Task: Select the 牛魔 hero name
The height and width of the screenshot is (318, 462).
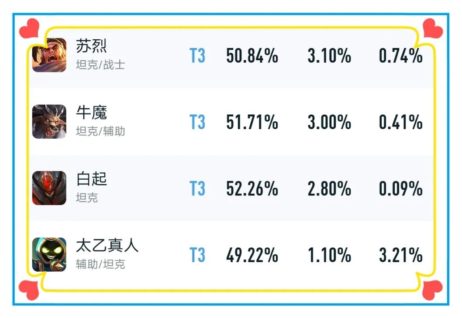Action: click(x=91, y=113)
